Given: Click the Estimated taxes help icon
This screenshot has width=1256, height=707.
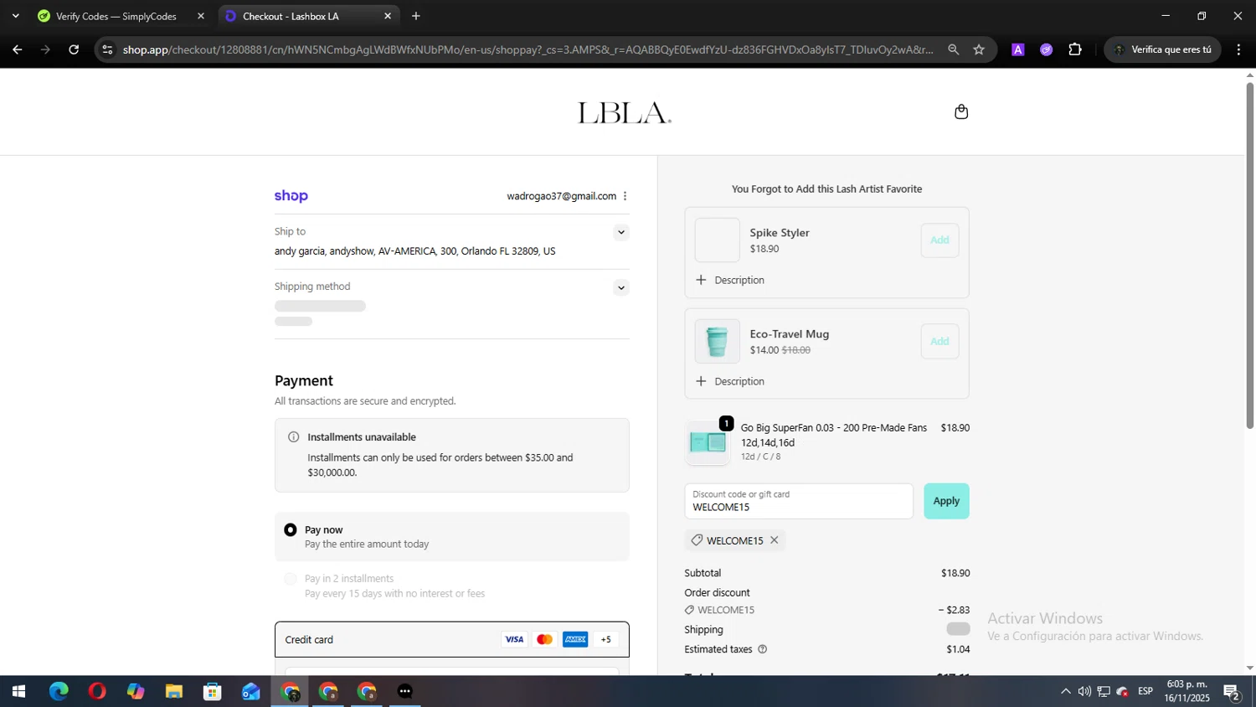Looking at the screenshot, I should [x=762, y=649].
